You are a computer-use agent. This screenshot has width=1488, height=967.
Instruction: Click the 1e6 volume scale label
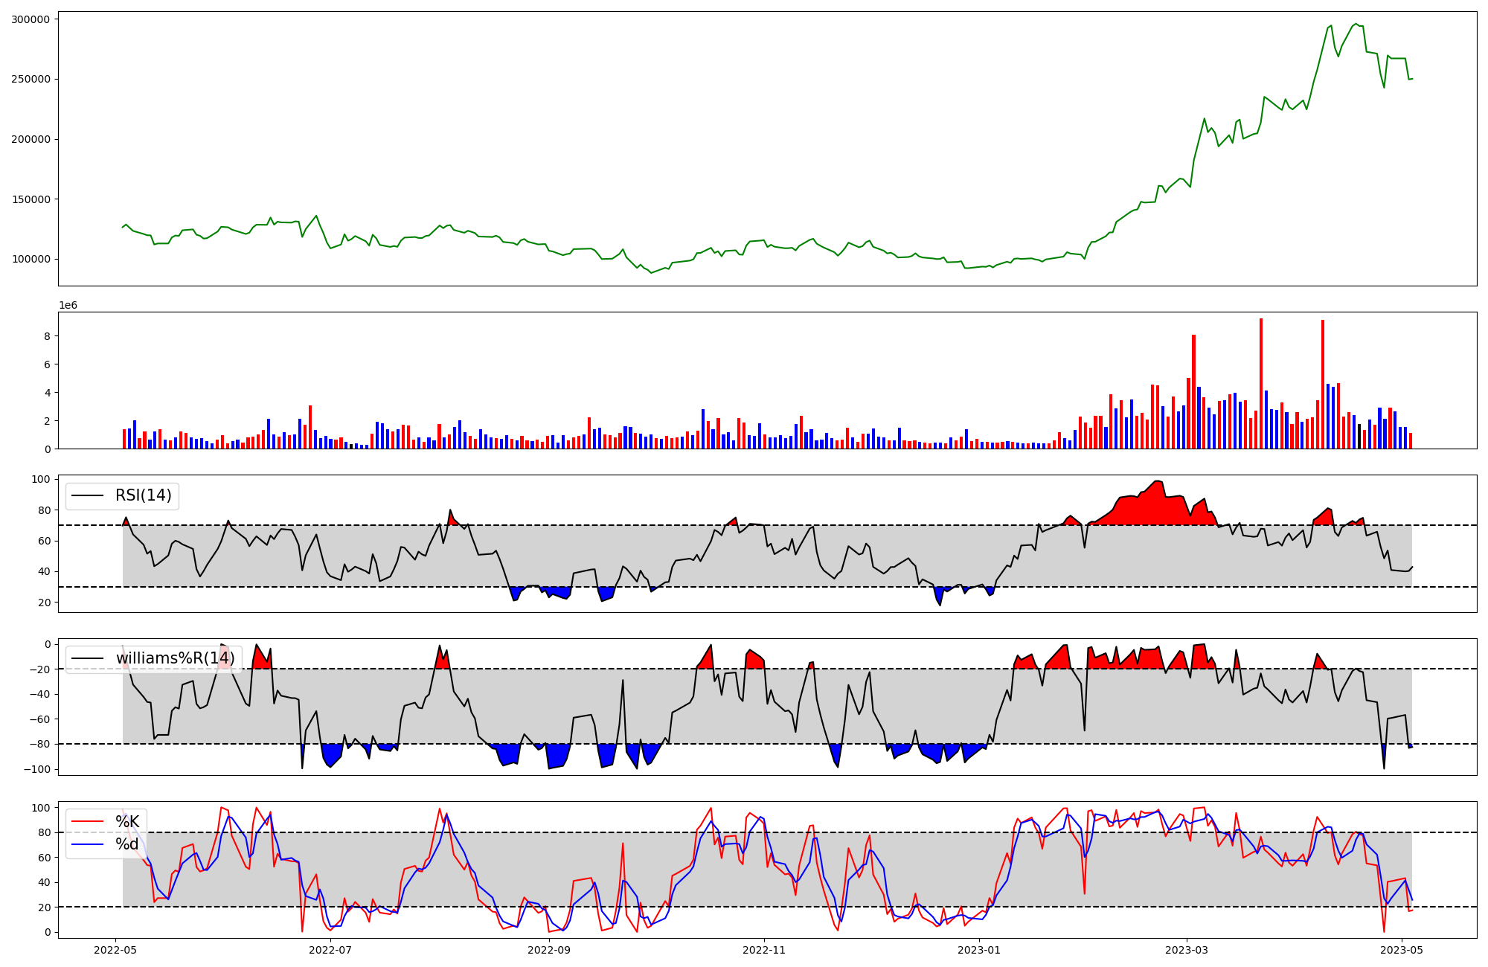pos(68,306)
